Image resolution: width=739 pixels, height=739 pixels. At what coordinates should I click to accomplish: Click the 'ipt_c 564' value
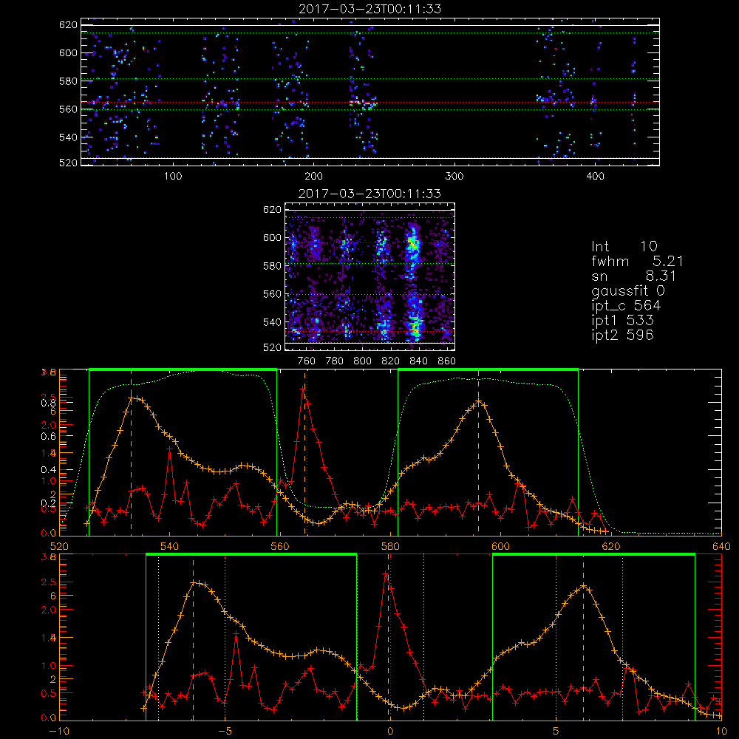[x=626, y=306]
